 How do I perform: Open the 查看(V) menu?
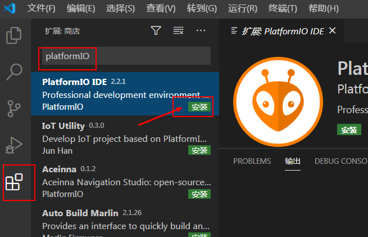(161, 8)
